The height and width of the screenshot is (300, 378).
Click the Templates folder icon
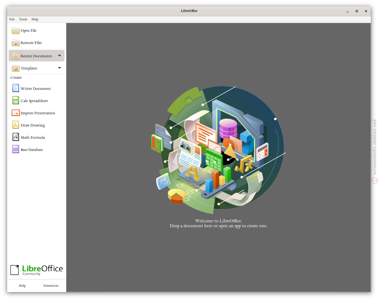pyautogui.click(x=16, y=68)
